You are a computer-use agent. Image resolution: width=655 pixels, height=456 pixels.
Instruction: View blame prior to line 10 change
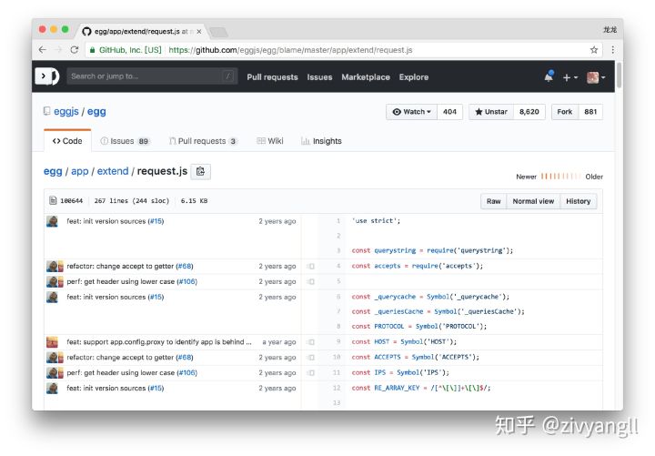pos(310,358)
